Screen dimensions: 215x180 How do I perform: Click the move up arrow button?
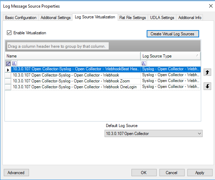coord(207,72)
